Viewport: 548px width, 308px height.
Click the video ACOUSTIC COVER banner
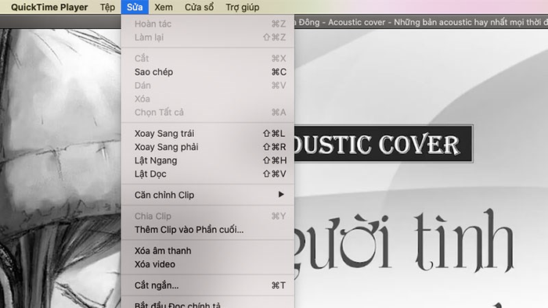coord(384,144)
